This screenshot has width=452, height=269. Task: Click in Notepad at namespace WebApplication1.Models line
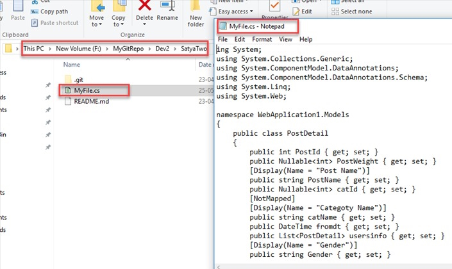(283, 115)
